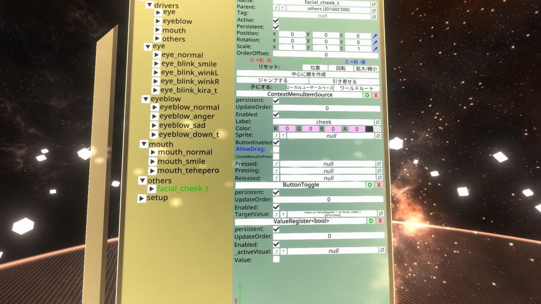Click the Sprite row's open-target arrow icon
This screenshot has width=541, height=304.
tap(276, 136)
